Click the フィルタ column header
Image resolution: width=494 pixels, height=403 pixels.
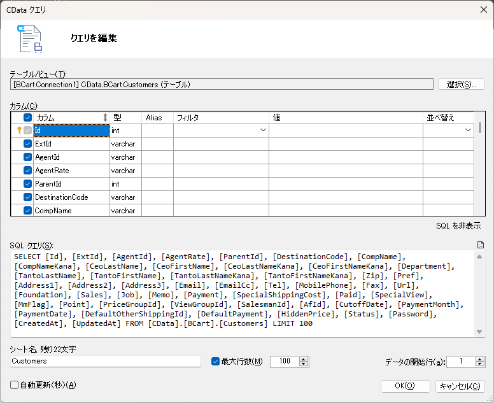tap(221, 118)
